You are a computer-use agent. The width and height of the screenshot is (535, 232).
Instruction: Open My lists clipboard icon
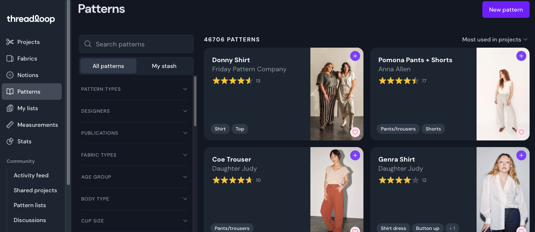point(10,108)
